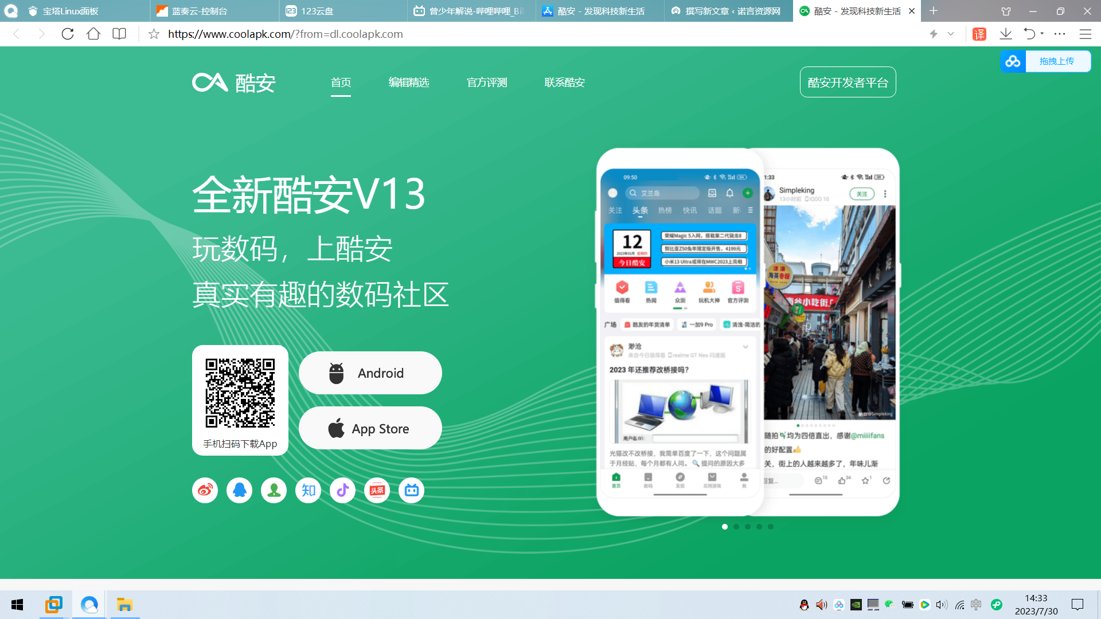Select the third carousel dot
The image size is (1101, 619).
(748, 527)
